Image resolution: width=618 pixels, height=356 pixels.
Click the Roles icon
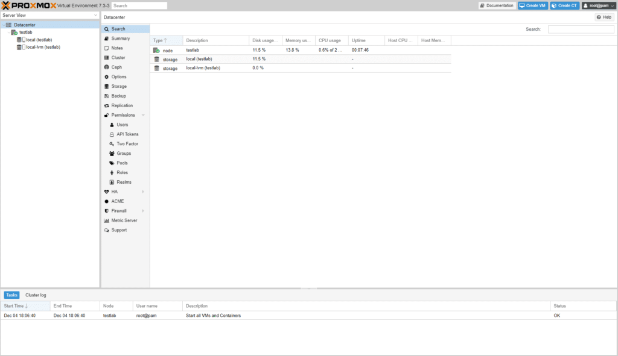tap(112, 173)
